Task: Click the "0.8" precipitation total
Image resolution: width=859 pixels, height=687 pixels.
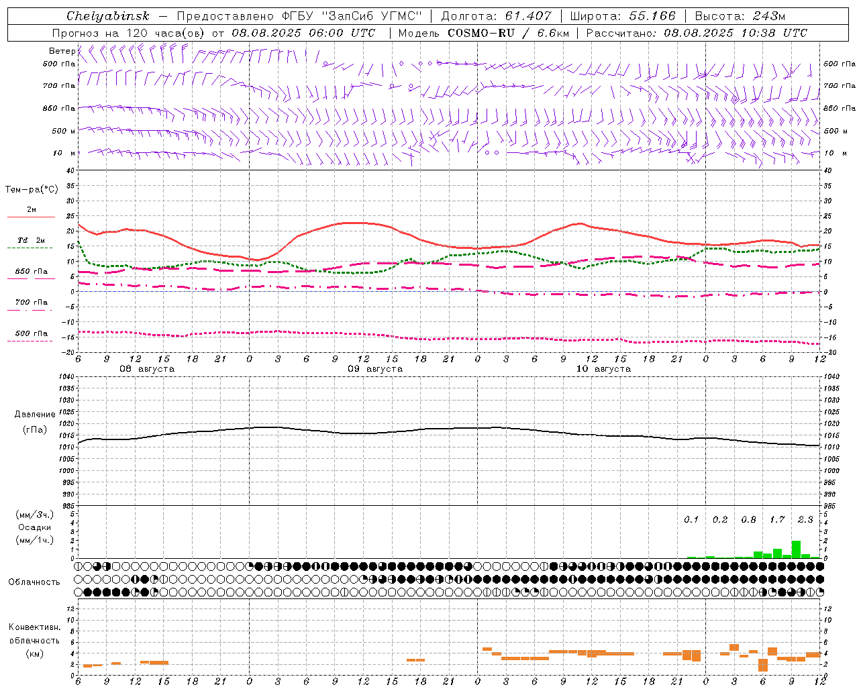Action: 748,520
